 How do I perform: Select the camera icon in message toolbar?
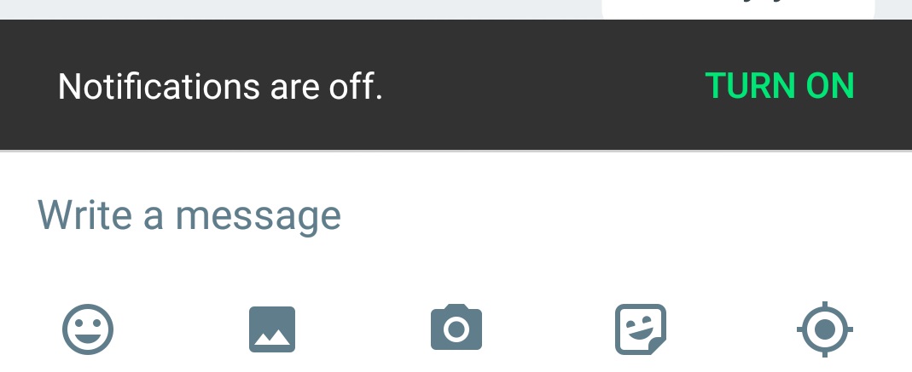[456, 327]
